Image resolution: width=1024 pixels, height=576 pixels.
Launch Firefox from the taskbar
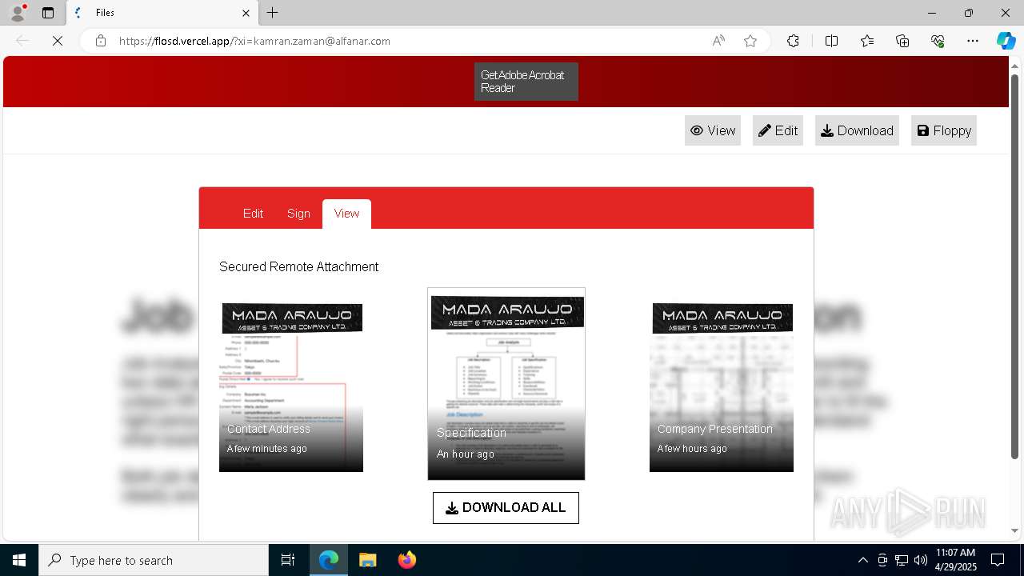tap(406, 560)
